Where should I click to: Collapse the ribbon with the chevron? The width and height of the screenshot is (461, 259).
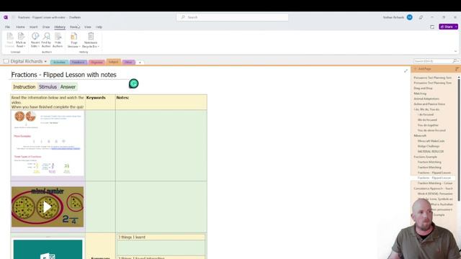[455, 51]
